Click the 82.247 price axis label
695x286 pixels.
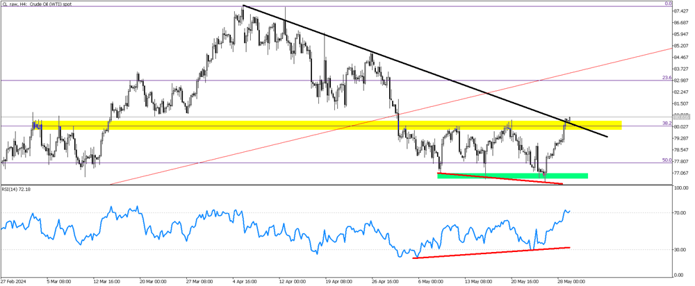(x=681, y=92)
